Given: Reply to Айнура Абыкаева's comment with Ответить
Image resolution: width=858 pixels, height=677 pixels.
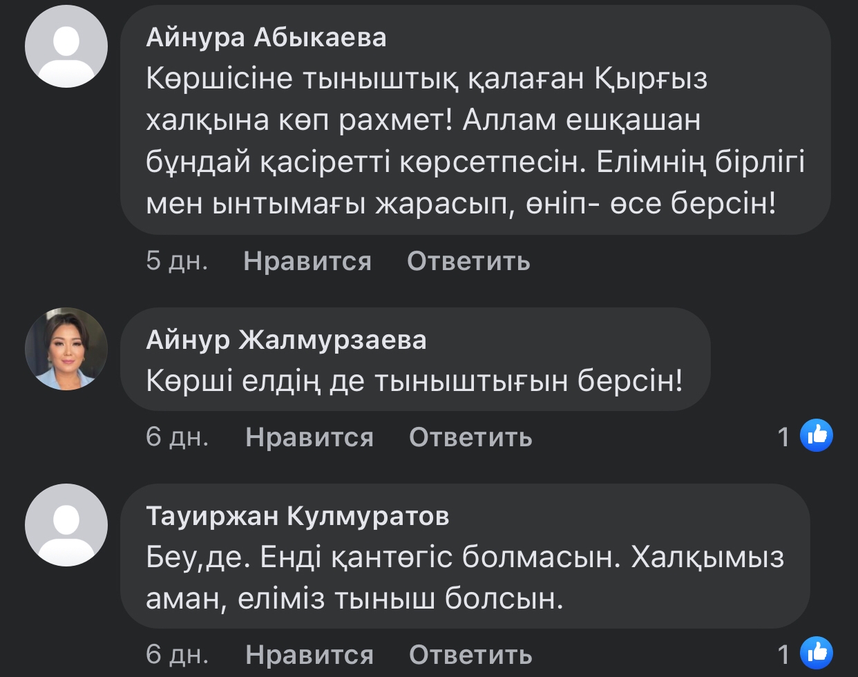Looking at the screenshot, I should (x=468, y=261).
